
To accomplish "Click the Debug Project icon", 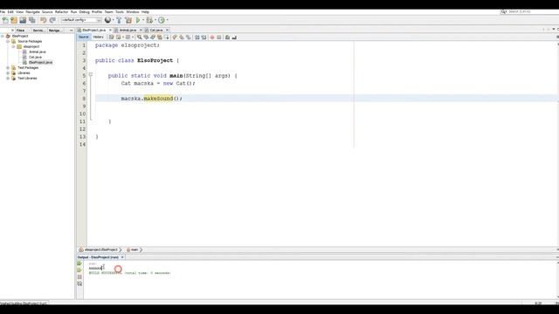I will 149,20.
